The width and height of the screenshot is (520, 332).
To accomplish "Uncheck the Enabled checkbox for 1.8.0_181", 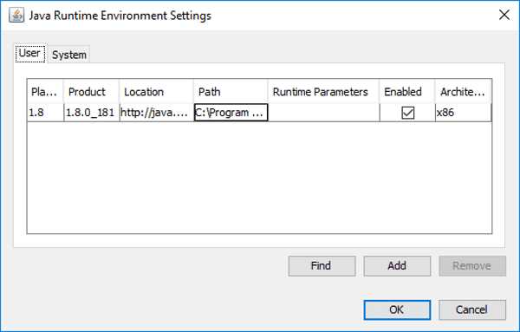I will (407, 113).
